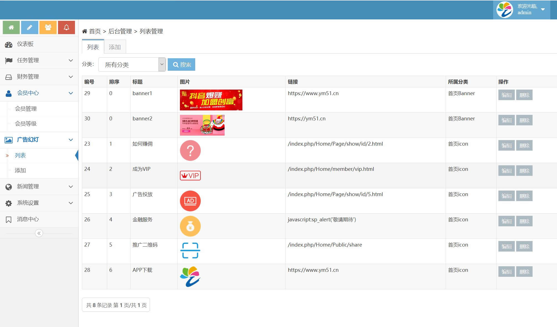The image size is (557, 327).
Task: Open 会员管理 in the sidebar
Action: (26, 109)
